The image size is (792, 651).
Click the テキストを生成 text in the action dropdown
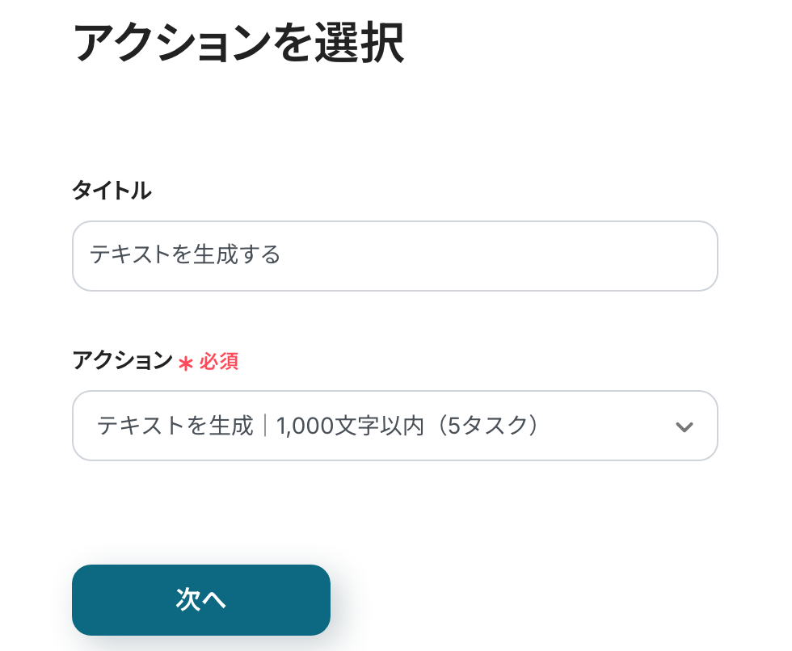point(175,426)
